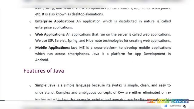Click the words 'Java ME'
The height and width of the screenshot is (109, 194).
pos(78,48)
